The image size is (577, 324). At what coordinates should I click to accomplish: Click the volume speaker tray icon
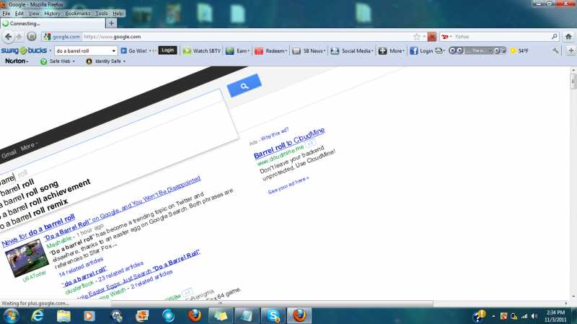pos(534,316)
